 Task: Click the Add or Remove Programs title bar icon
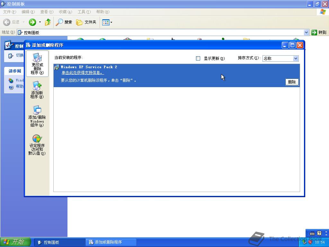tap(28, 45)
